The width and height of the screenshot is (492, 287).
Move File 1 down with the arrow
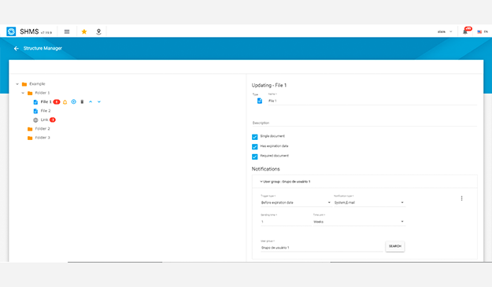tap(99, 102)
